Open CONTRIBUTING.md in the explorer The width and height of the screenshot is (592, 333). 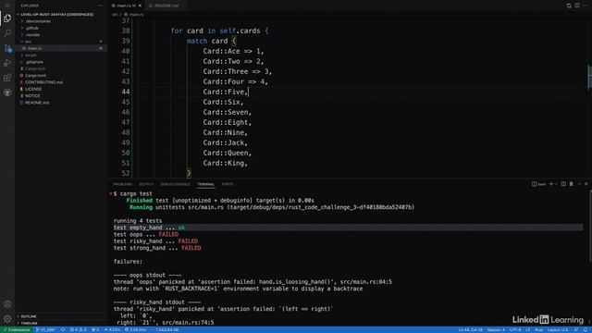[x=43, y=82]
